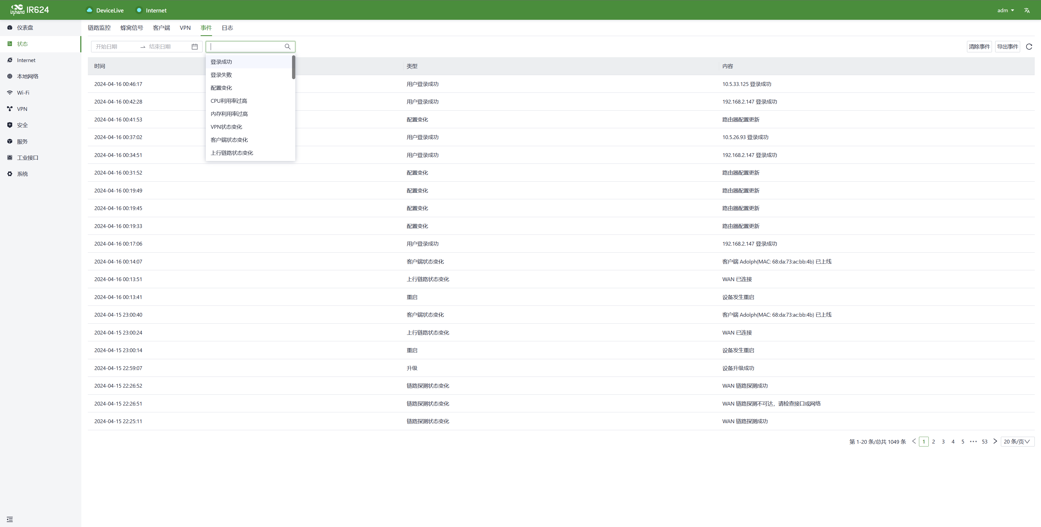The width and height of the screenshot is (1041, 527).
Task: Click the 导出事件 button
Action: 1007,46
